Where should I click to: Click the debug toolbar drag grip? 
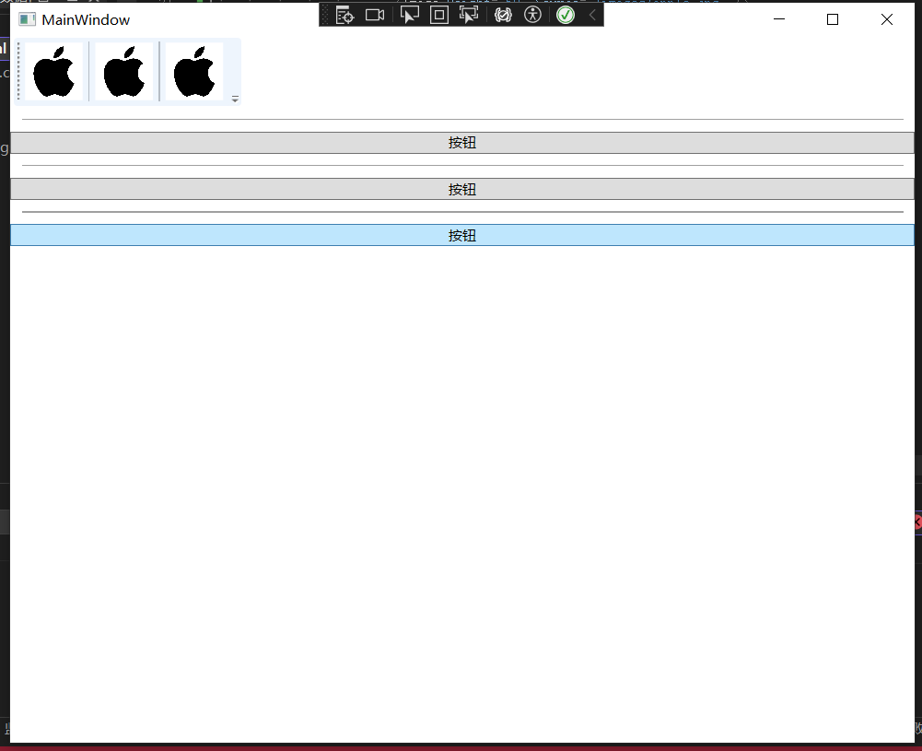pos(325,16)
